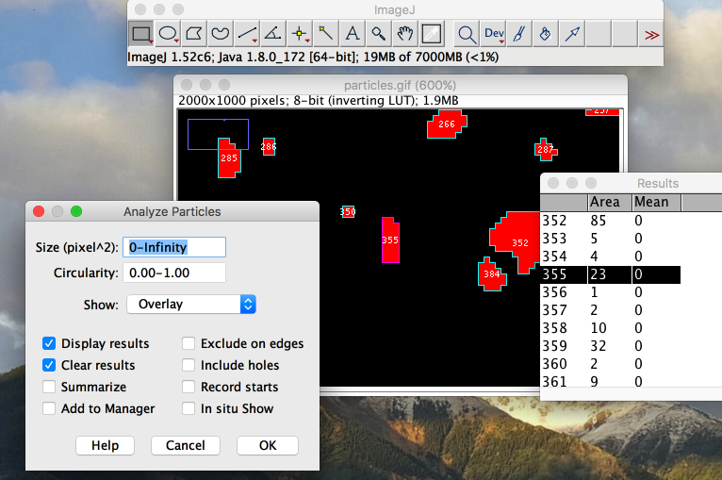
Task: Select the Text tool
Action: [353, 35]
